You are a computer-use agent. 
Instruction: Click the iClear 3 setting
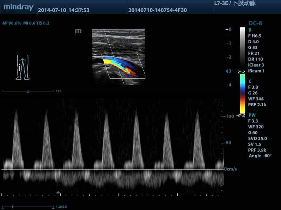tap(256, 65)
